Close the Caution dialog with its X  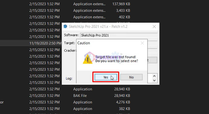click(142, 43)
